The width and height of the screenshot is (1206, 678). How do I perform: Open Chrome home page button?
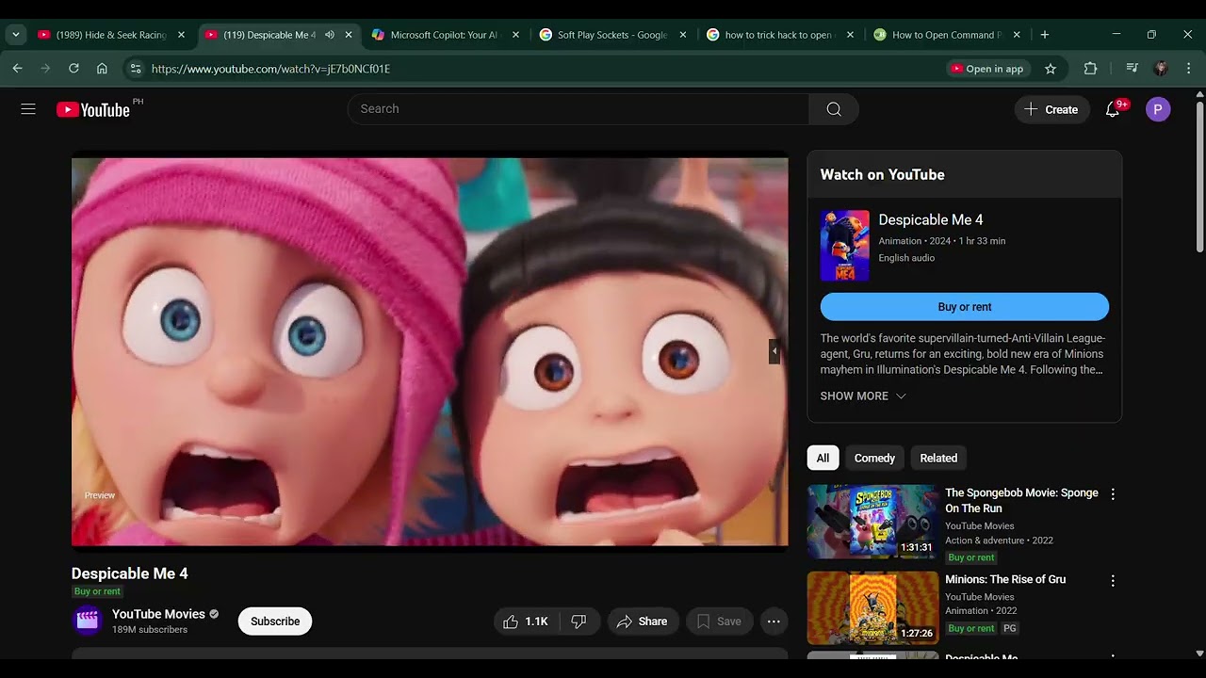coord(102,69)
